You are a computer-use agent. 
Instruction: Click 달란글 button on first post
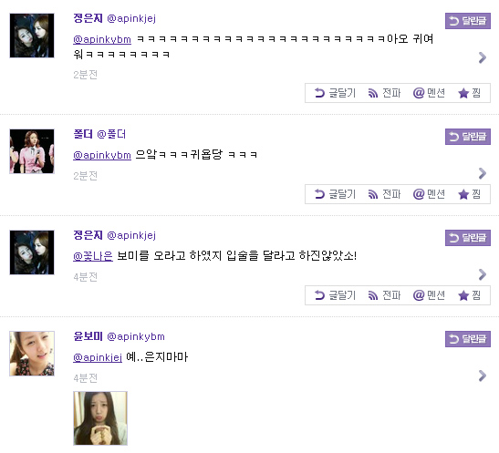(x=468, y=21)
